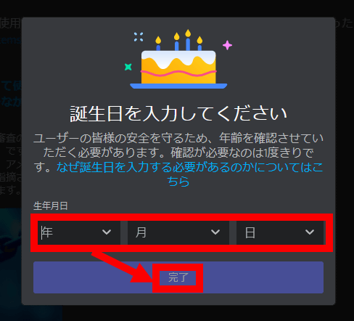Click the birthday cake illustration
This screenshot has height=321, width=354.
point(178,60)
